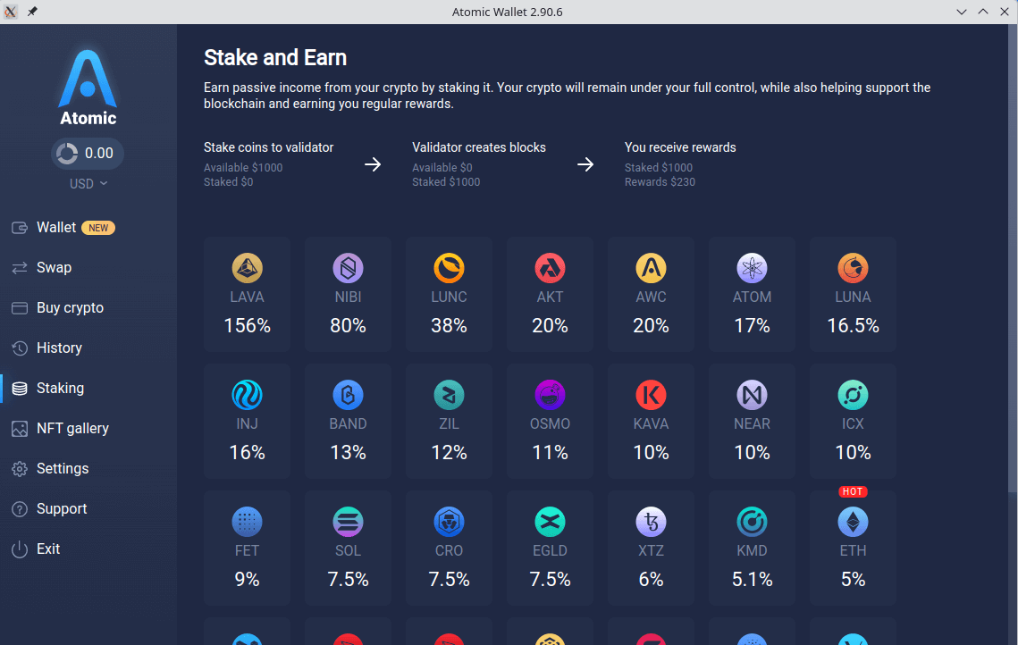
Task: Click the Swap sidebar icon
Action: [x=20, y=267]
